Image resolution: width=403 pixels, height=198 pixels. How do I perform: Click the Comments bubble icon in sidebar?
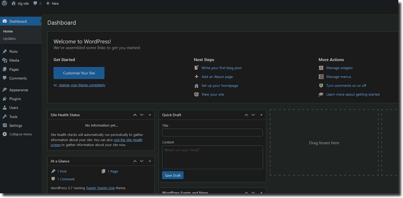pyautogui.click(x=5, y=78)
